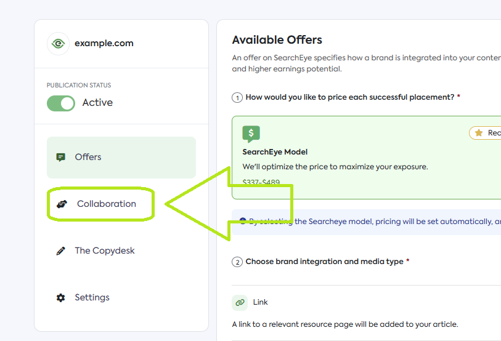
Task: Click the Offers speech-bubble icon
Action: pos(60,157)
